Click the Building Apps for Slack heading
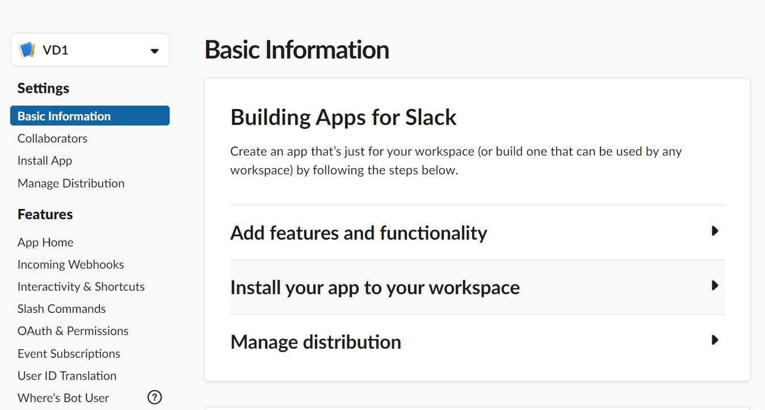The width and height of the screenshot is (765, 410). click(x=343, y=118)
